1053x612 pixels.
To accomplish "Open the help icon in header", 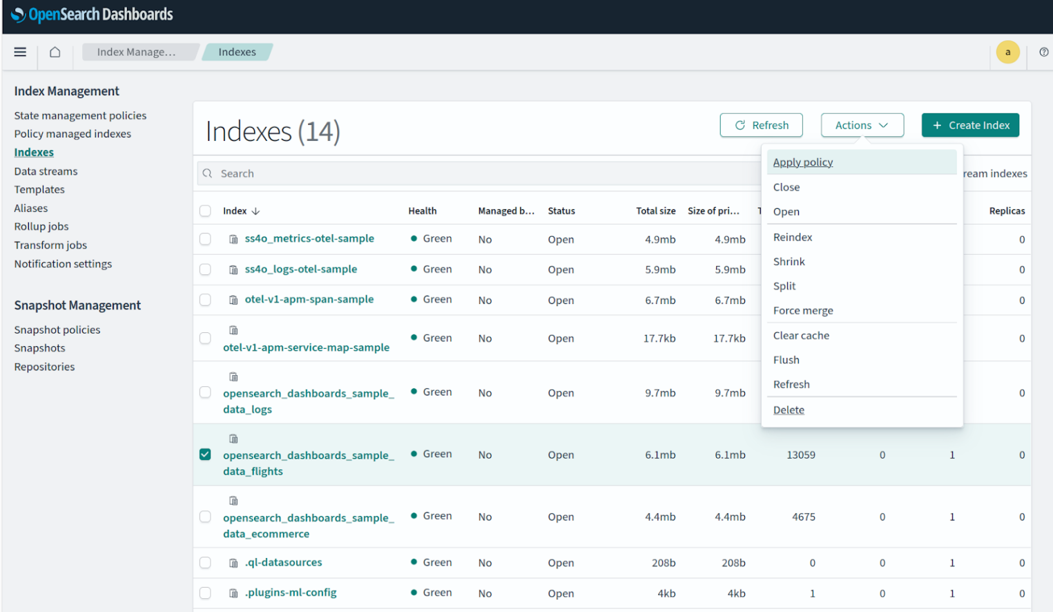I will (1043, 52).
